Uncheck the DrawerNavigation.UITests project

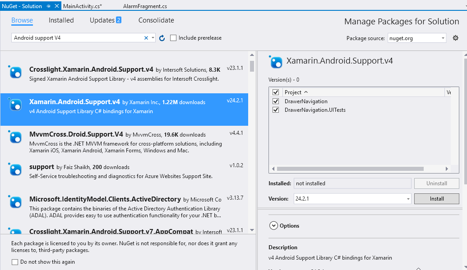coord(276,110)
